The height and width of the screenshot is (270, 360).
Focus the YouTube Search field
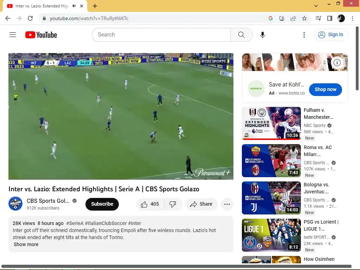161,35
